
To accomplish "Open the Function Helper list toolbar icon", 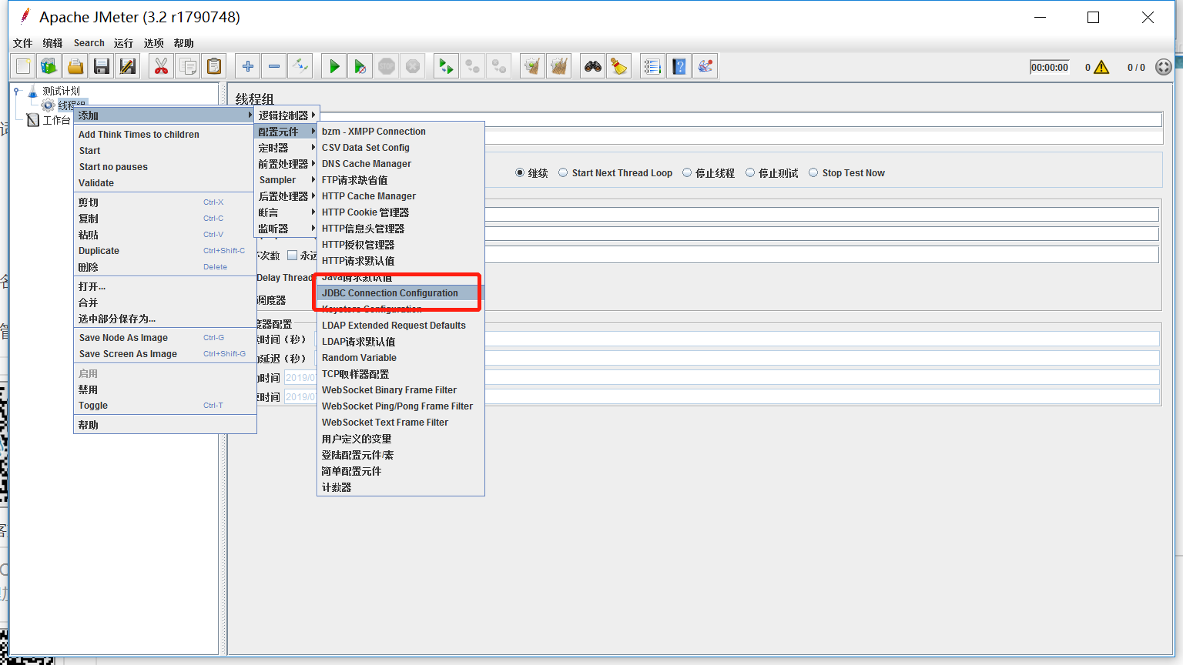I will click(x=652, y=67).
